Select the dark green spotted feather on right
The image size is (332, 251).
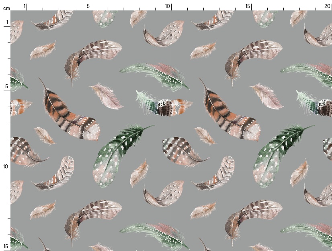[x=277, y=152]
